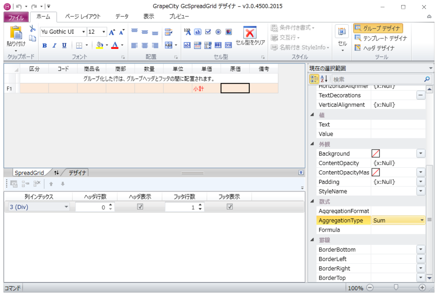Open TextDecorations ellipsis button
Image resolution: width=438 pixels, height=296 pixels.
click(x=421, y=95)
